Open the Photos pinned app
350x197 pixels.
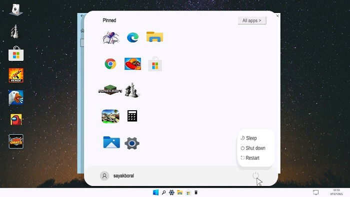[x=111, y=142]
